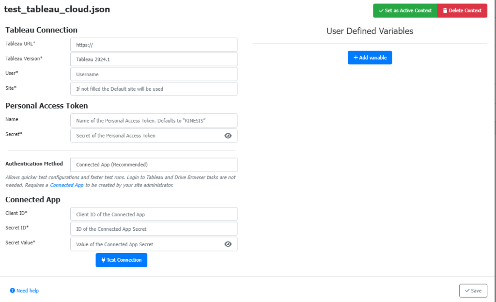This screenshot has width=496, height=302.
Task: Open the Authentication Method dropdown
Action: pos(154,165)
